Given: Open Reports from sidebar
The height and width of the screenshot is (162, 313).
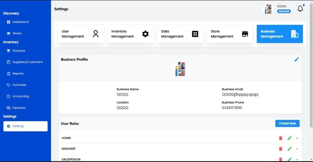Looking at the screenshot, I should click(18, 74).
